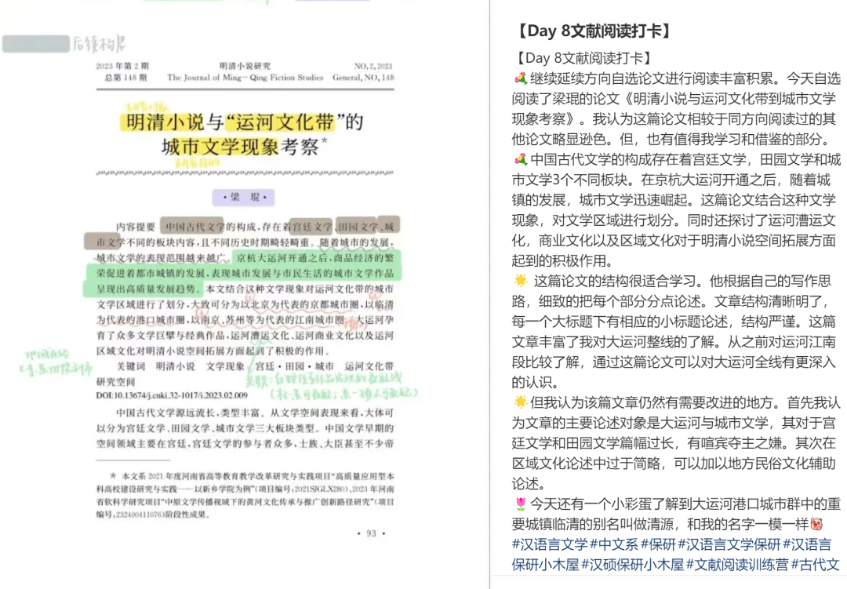Click the footnote starting 本文系2021年度河南省

(245, 496)
